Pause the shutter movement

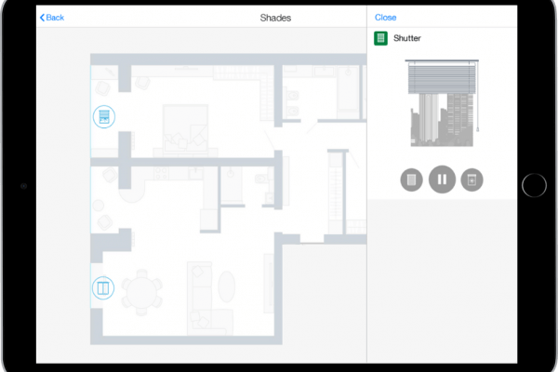point(442,179)
